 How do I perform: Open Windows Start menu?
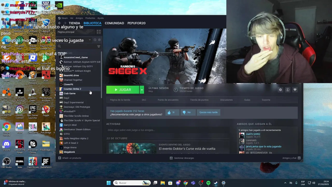coord(109,183)
